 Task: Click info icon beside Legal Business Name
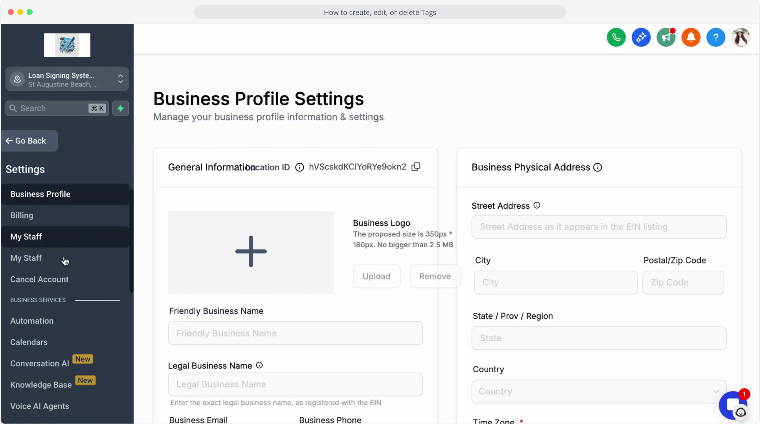pos(259,365)
